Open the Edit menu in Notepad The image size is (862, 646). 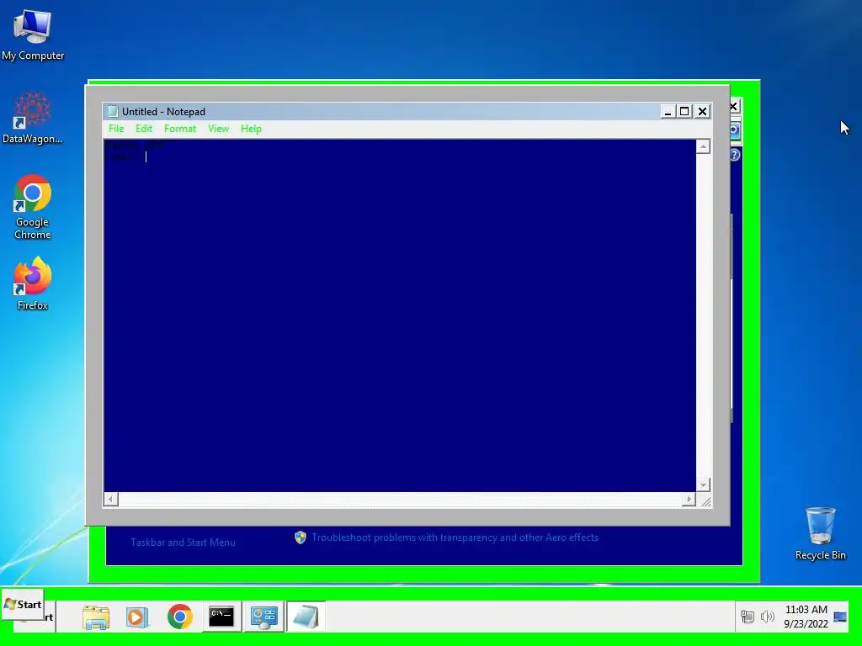143,129
